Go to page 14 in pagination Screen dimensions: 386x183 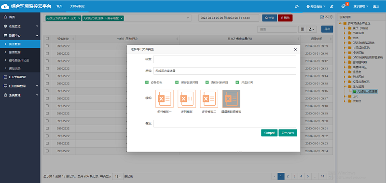(322, 176)
